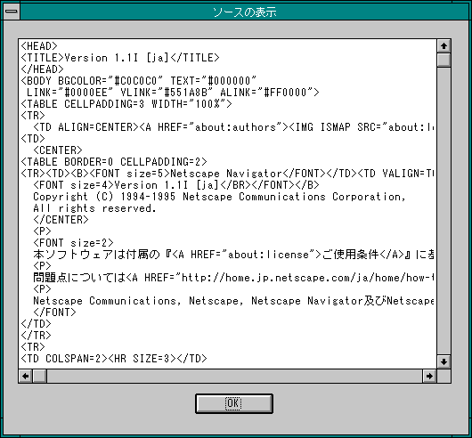Click the horizontal scrollbar left arrow

tap(25, 376)
